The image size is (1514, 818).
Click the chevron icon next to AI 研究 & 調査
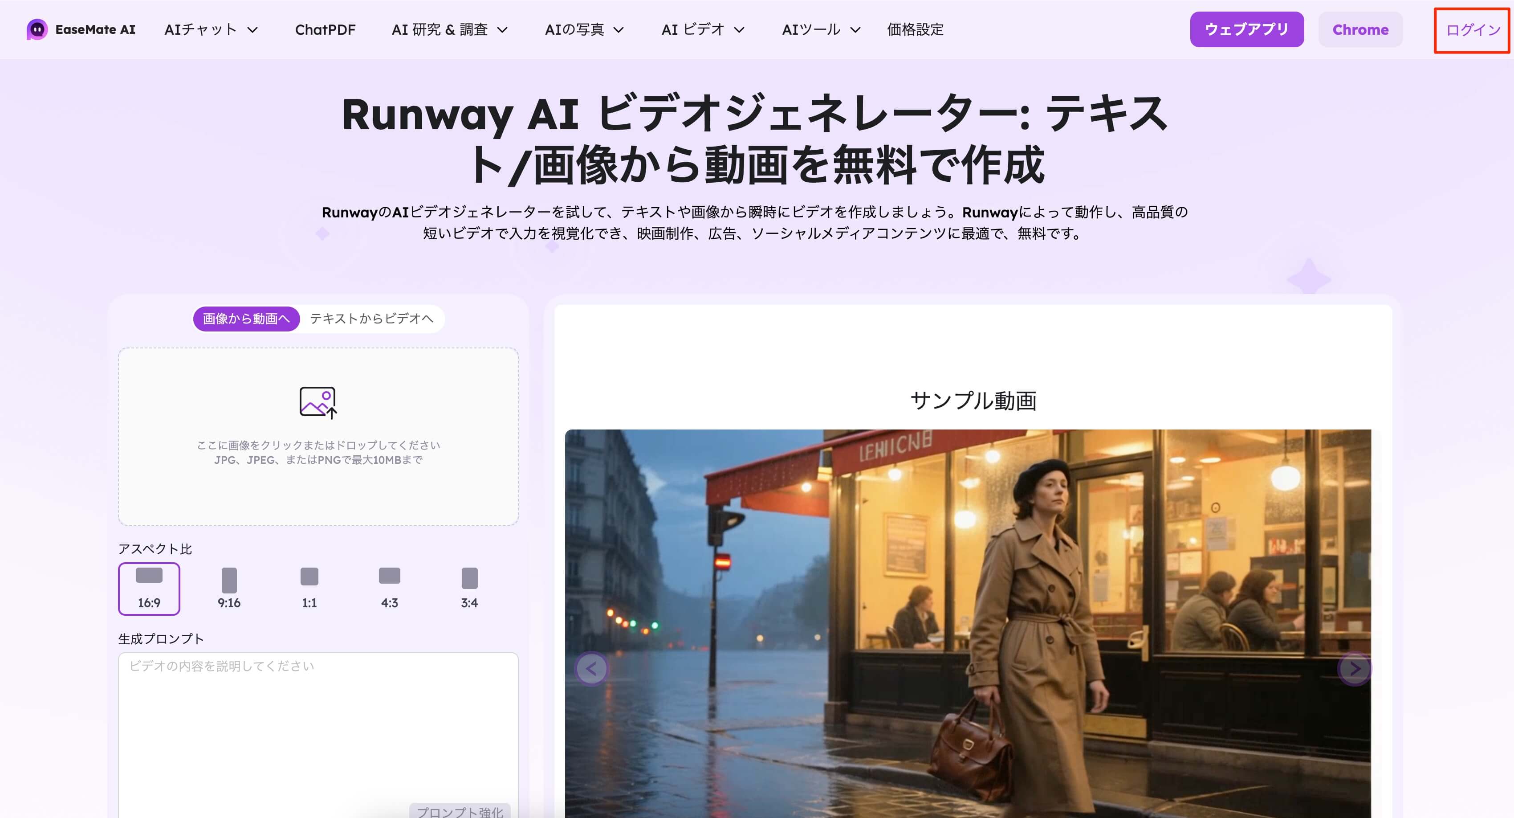(503, 30)
